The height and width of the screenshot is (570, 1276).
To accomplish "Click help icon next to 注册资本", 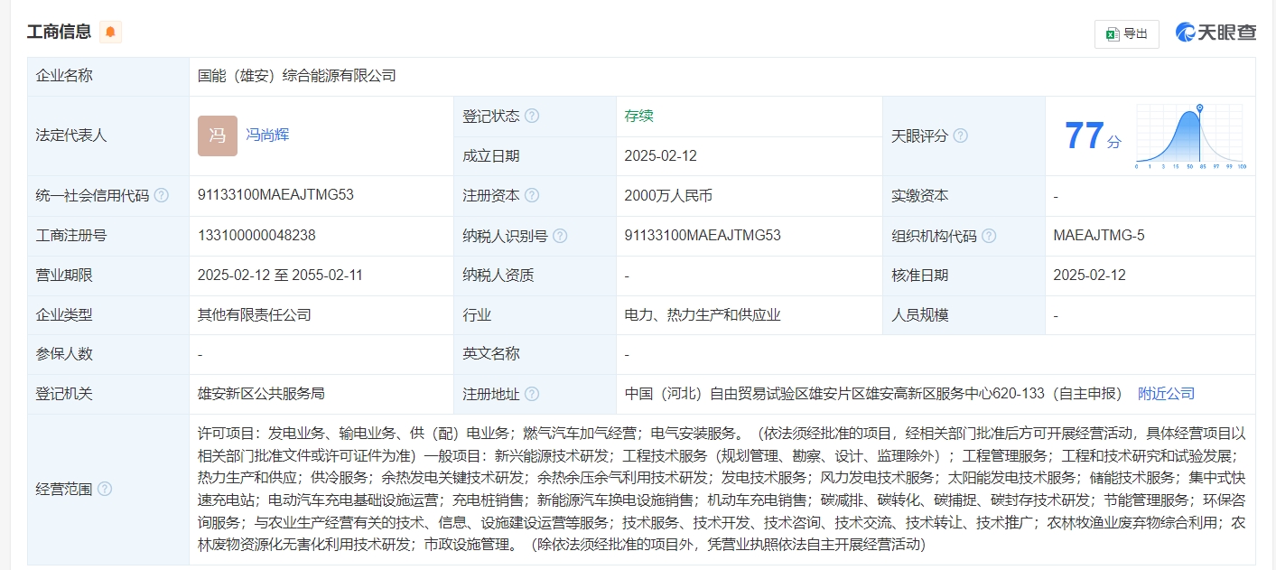I will (x=532, y=196).
